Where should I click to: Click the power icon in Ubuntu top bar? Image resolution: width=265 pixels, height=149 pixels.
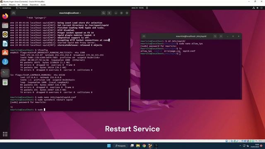click(261, 8)
